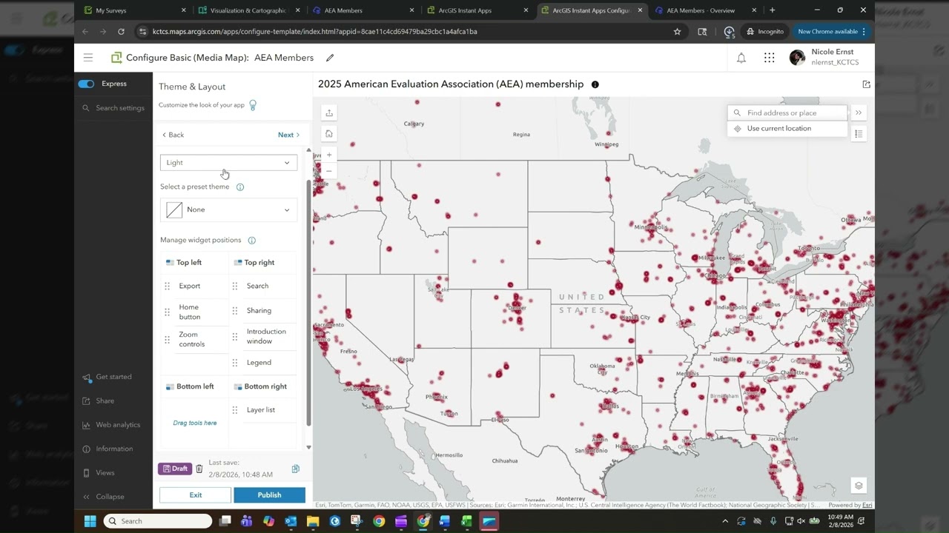
Task: Switch to the ArcGIS Instant Apps tab
Action: coord(475,10)
